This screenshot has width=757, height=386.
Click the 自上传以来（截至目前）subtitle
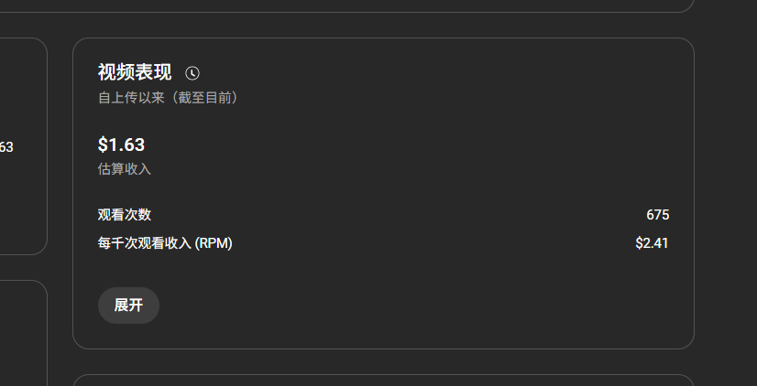tap(169, 98)
